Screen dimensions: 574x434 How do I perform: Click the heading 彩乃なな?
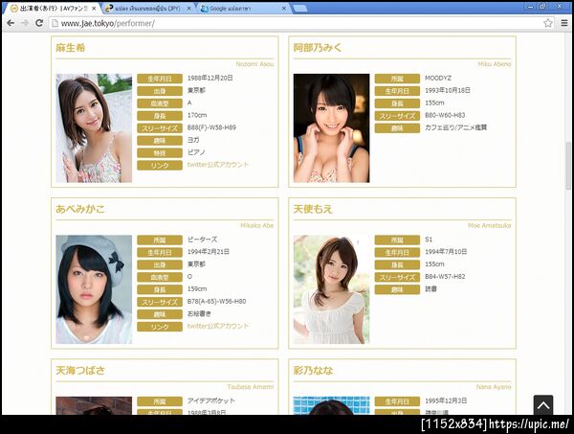(313, 370)
